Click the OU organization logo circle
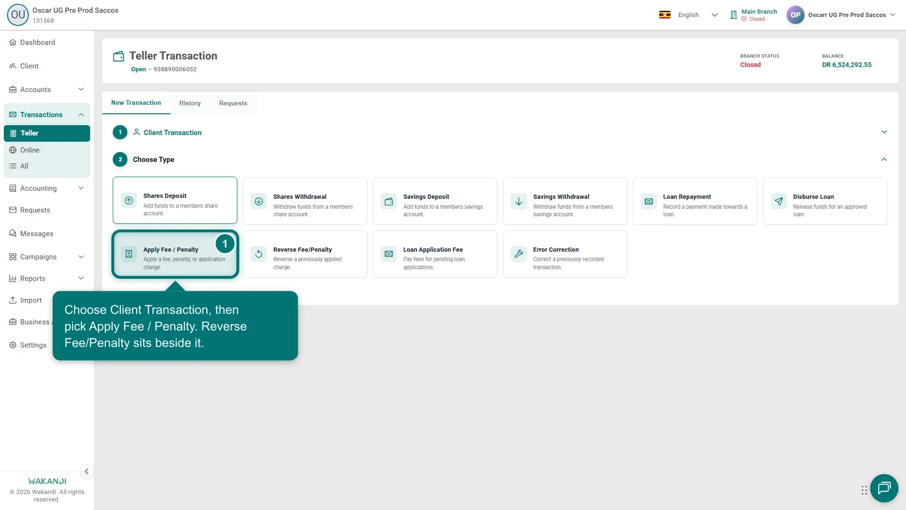This screenshot has width=906, height=510. point(18,15)
